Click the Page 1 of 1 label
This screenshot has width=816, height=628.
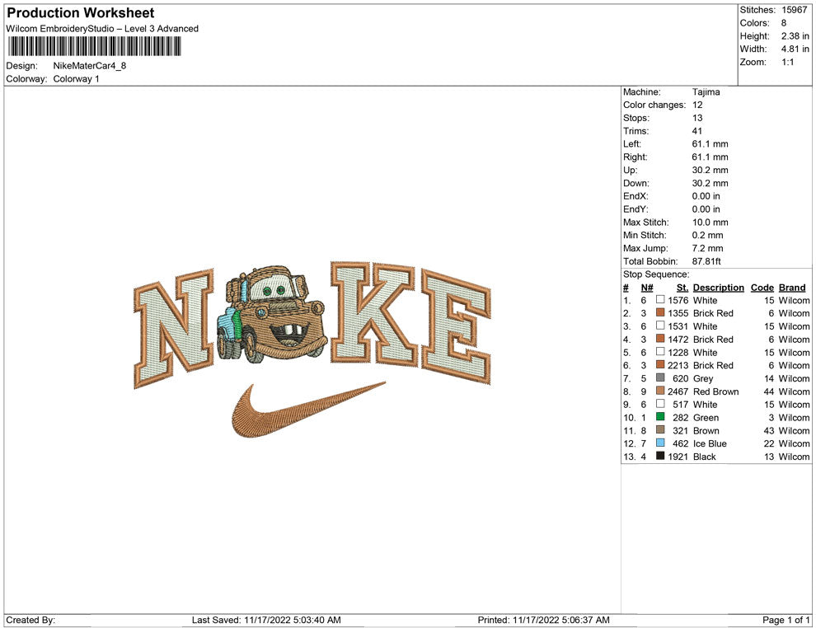coord(786,620)
